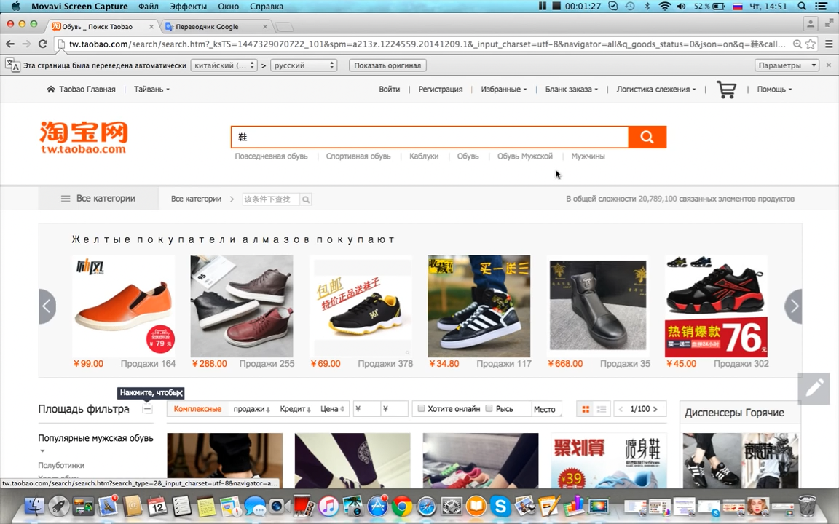Click the pencil feedback icon
This screenshot has height=524, width=839.
pos(814,388)
